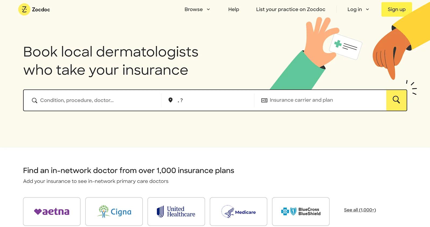Click the Zocdoc logo icon
430x227 pixels.
click(x=24, y=9)
